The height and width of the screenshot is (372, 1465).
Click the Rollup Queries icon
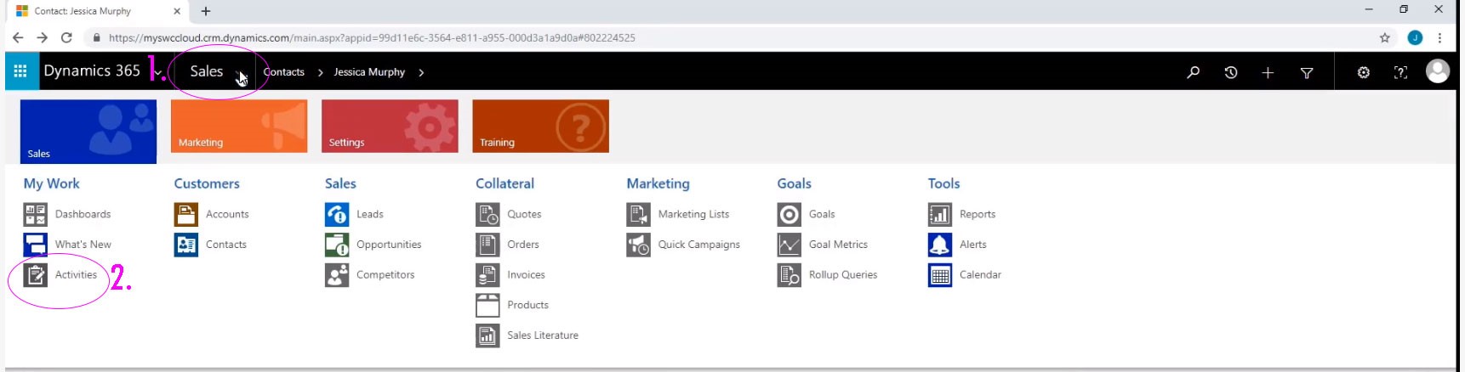[790, 275]
